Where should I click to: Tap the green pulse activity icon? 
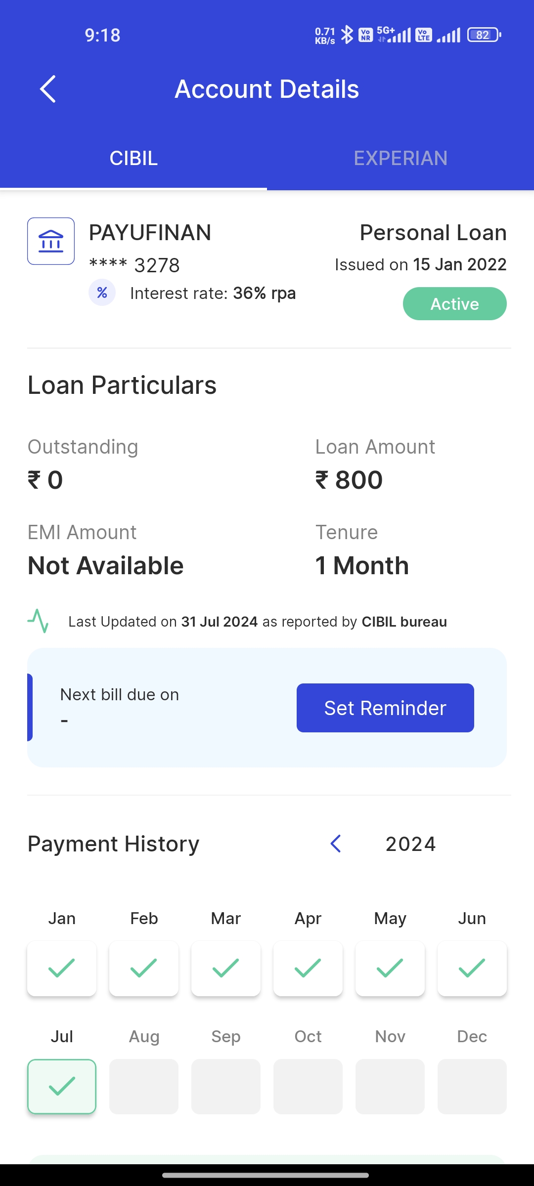(38, 621)
